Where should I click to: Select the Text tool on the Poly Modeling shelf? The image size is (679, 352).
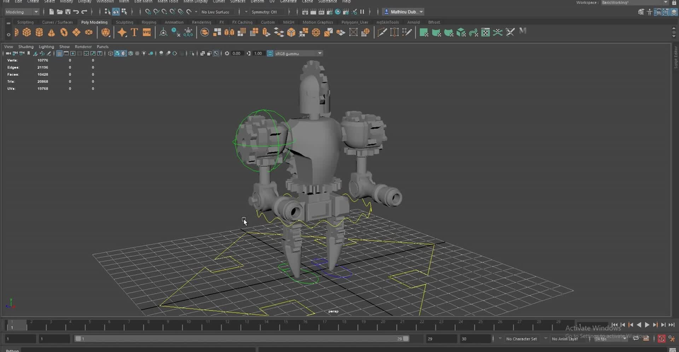coord(134,32)
